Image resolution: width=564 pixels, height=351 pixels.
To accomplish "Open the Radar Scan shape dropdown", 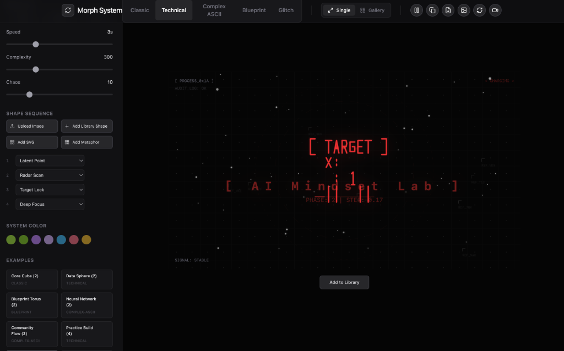I will pos(50,175).
